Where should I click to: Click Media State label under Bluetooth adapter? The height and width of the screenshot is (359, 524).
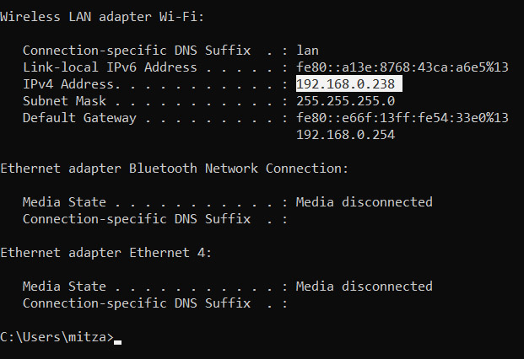click(x=64, y=202)
